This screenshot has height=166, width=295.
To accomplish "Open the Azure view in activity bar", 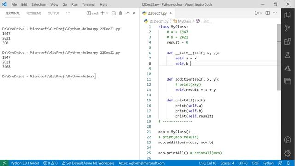I will (288, 68).
